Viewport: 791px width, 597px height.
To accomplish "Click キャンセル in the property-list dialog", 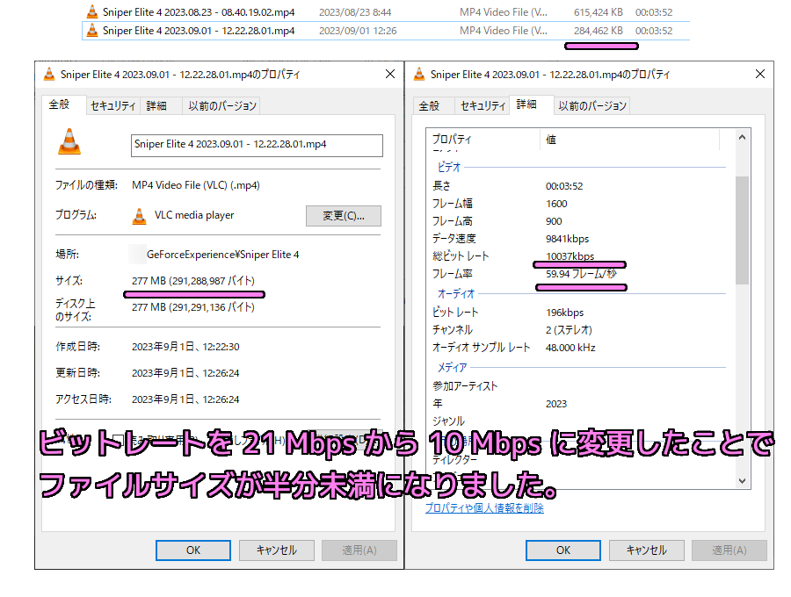I will (x=647, y=550).
